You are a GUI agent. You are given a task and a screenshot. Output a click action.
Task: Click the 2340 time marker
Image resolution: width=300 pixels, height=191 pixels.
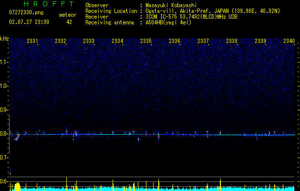[289, 41]
